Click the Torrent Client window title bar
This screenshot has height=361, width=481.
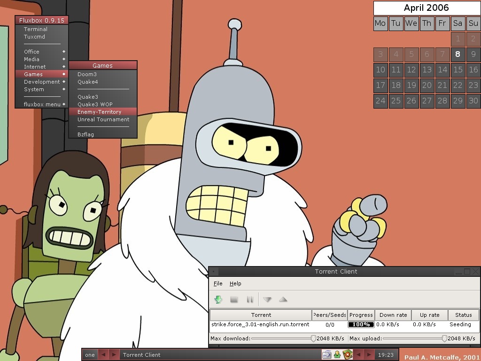pyautogui.click(x=336, y=271)
